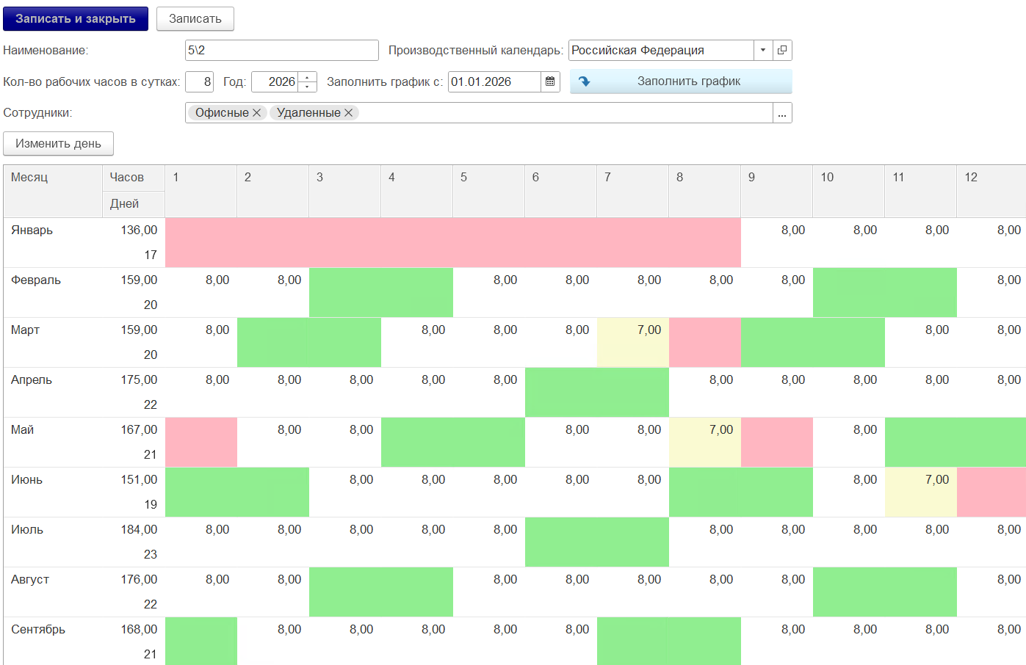Click Изменить день button
Screen dimensions: 1026x665
(58, 144)
